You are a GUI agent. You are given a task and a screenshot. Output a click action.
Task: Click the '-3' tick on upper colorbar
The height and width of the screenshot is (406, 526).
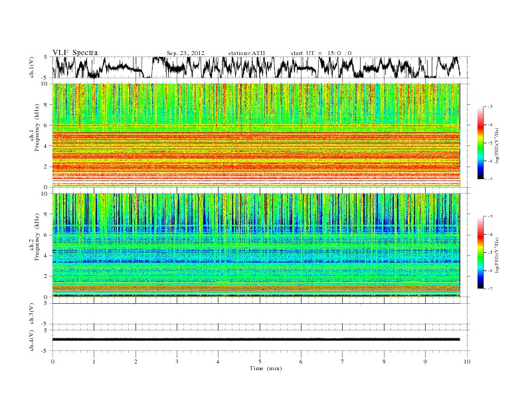[490, 107]
